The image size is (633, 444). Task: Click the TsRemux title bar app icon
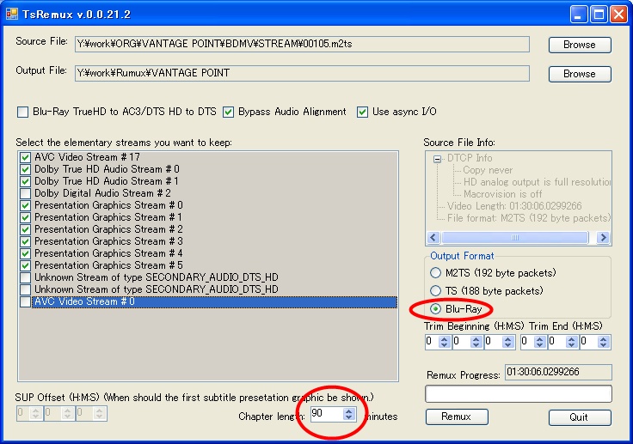[x=12, y=13]
